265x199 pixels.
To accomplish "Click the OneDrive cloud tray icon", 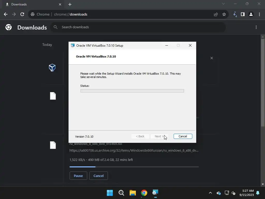I will pyautogui.click(x=218, y=193).
